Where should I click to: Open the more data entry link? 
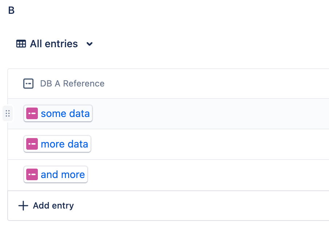64,144
